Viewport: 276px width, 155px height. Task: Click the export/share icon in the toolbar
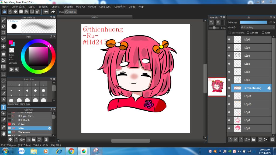click(x=10, y=12)
